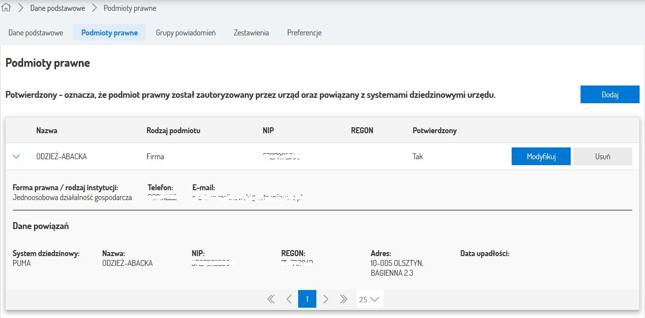Click Usuń to delete ODZIEŻ-ABACKA
The width and height of the screenshot is (645, 318).
602,157
